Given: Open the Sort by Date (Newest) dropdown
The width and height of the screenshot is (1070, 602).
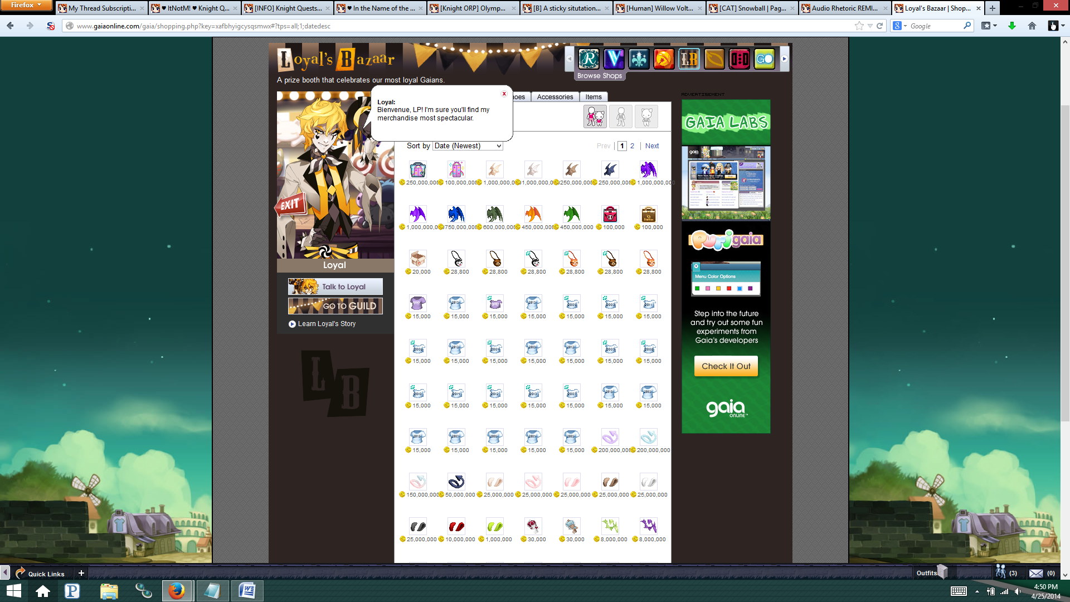Looking at the screenshot, I should tap(468, 146).
